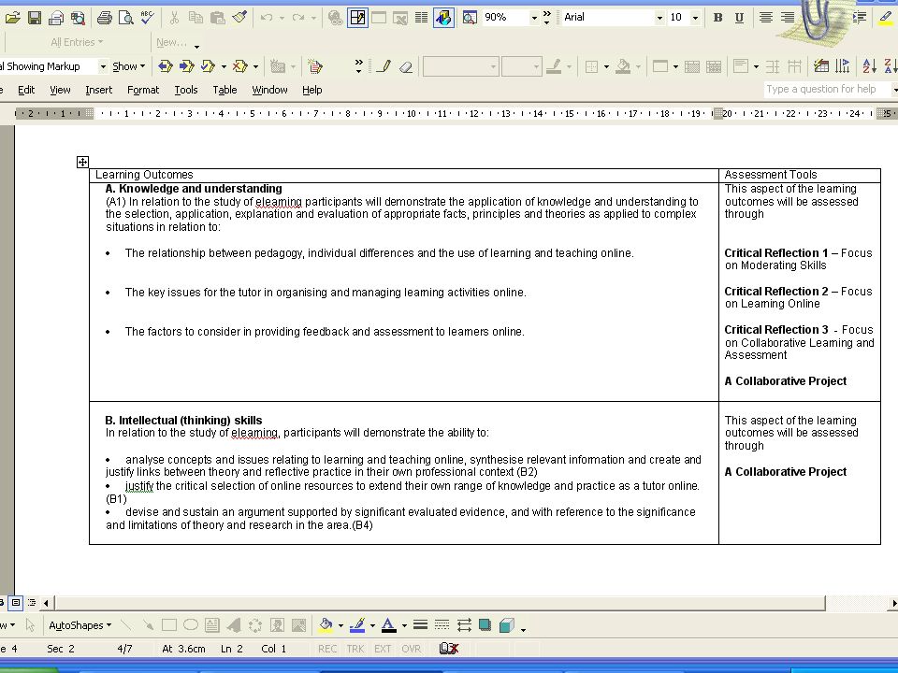The height and width of the screenshot is (673, 898).
Task: Go to Previous change in Reviewing toolbar
Action: click(x=166, y=66)
